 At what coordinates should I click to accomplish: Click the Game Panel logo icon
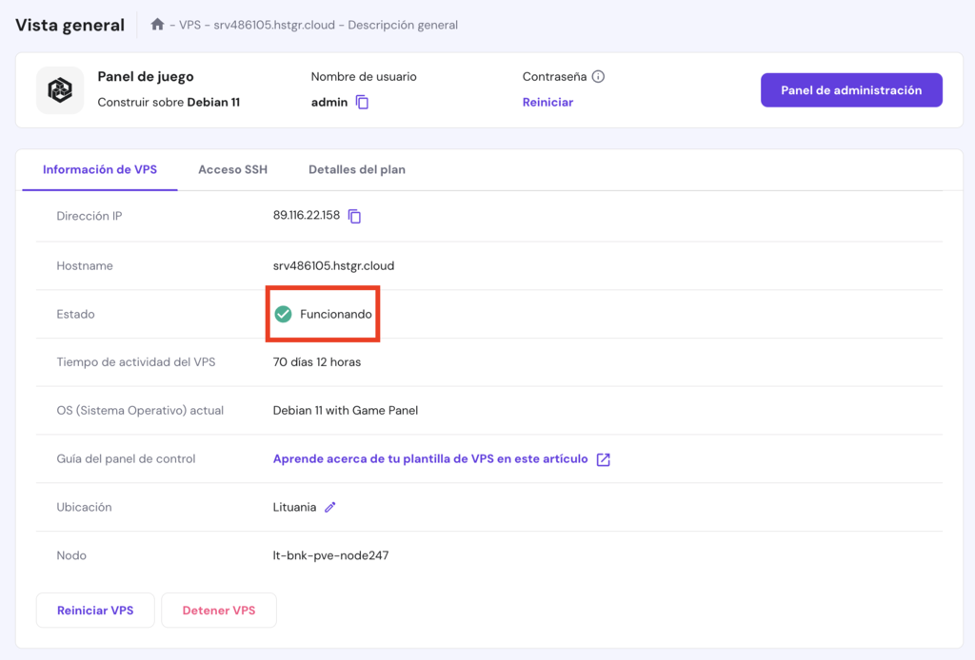(x=60, y=90)
